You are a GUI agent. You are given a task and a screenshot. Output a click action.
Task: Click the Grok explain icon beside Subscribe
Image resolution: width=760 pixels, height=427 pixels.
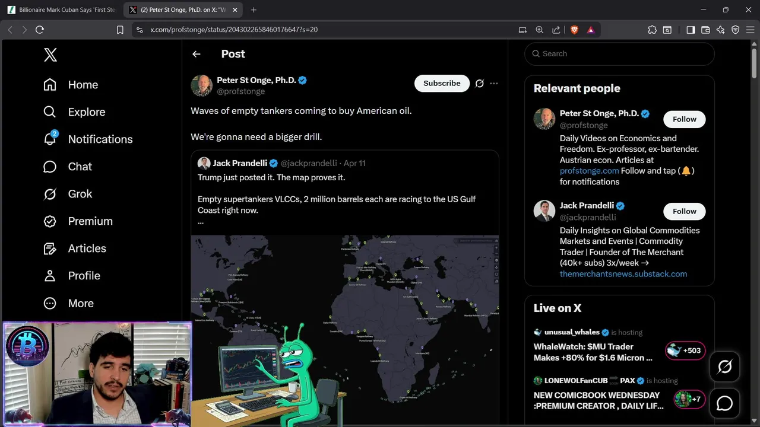pyautogui.click(x=480, y=84)
